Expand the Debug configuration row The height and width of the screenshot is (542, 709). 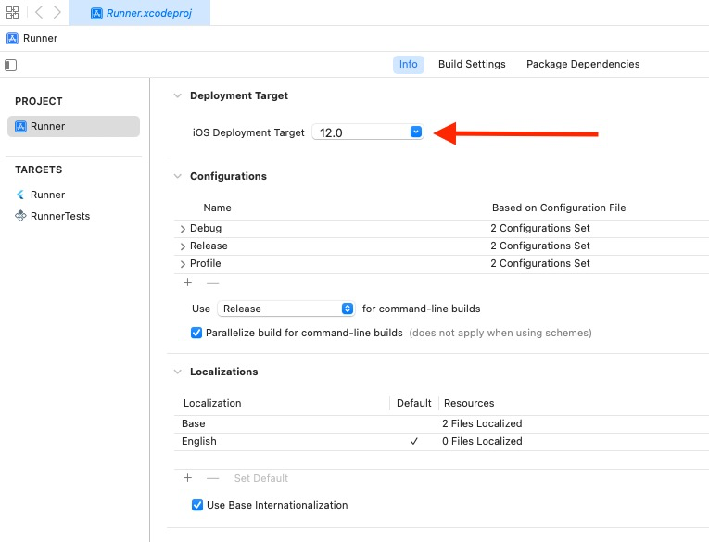coord(183,229)
